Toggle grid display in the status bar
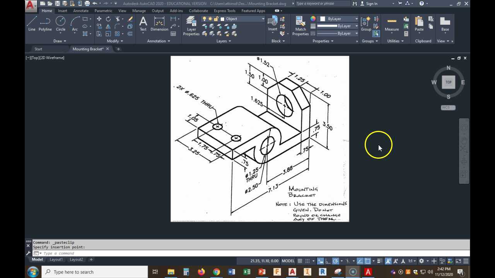495x278 pixels. pos(300,261)
